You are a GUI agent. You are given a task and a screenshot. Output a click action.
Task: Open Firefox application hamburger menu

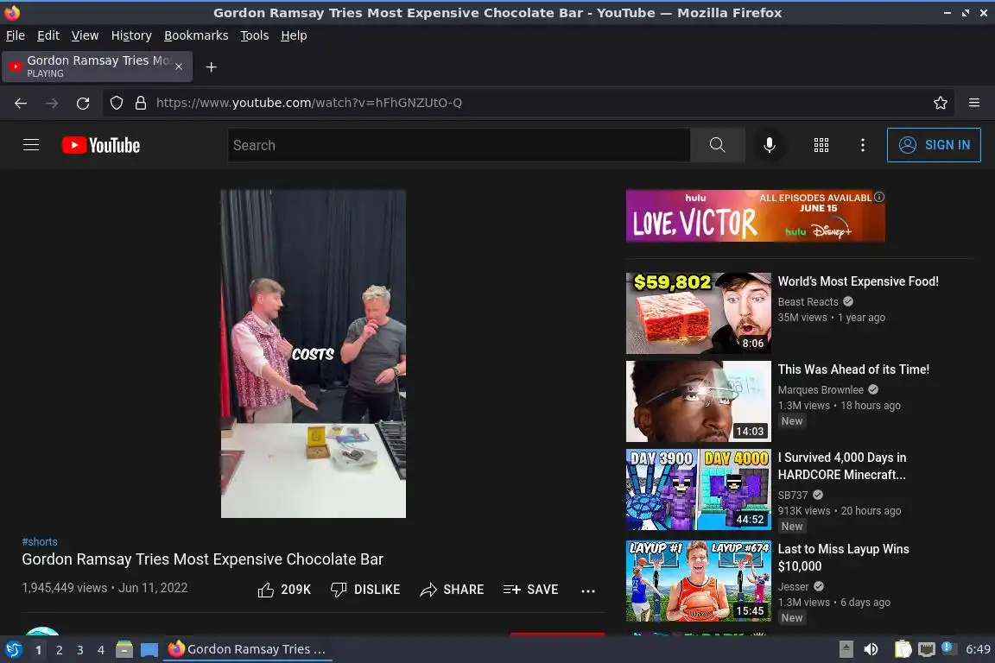(x=974, y=103)
